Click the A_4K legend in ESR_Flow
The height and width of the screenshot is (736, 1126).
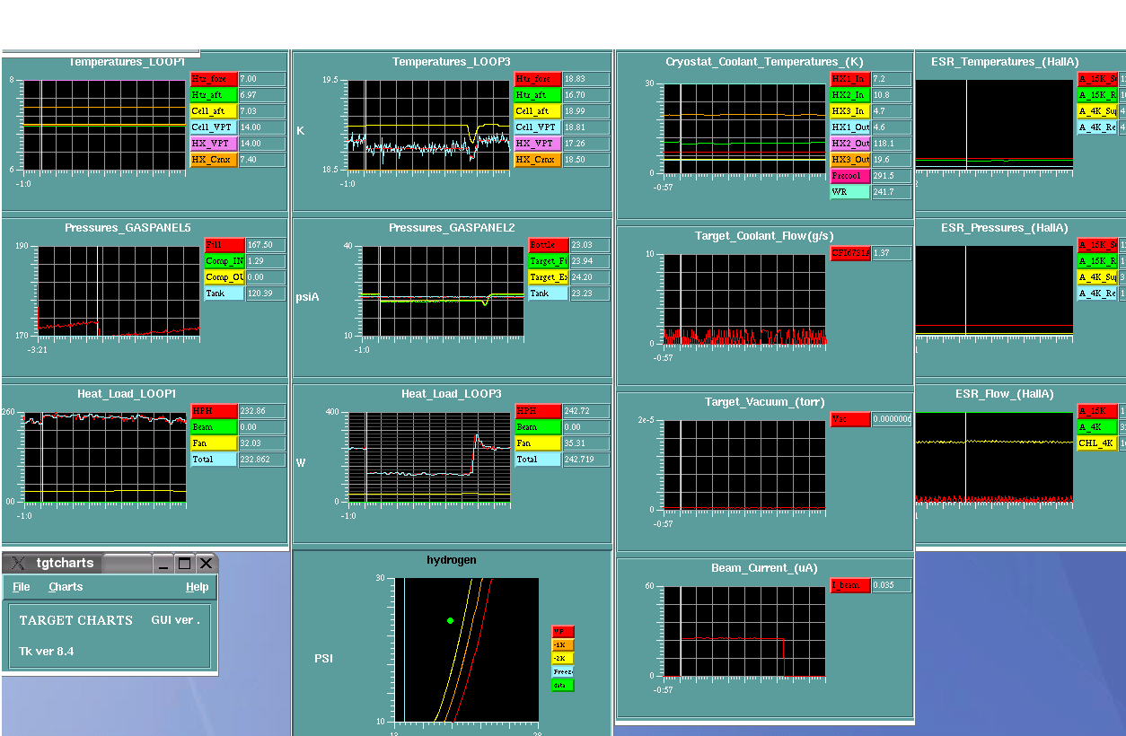1097,427
